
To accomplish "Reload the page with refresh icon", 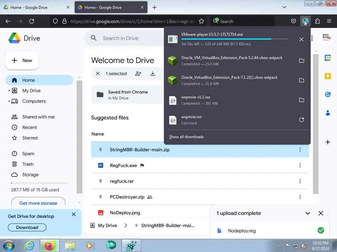I will (x=32, y=21).
